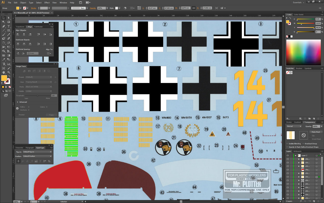Select the Line Segment tool
Image resolution: width=324 pixels, height=203 pixels.
[x=4, y=31]
